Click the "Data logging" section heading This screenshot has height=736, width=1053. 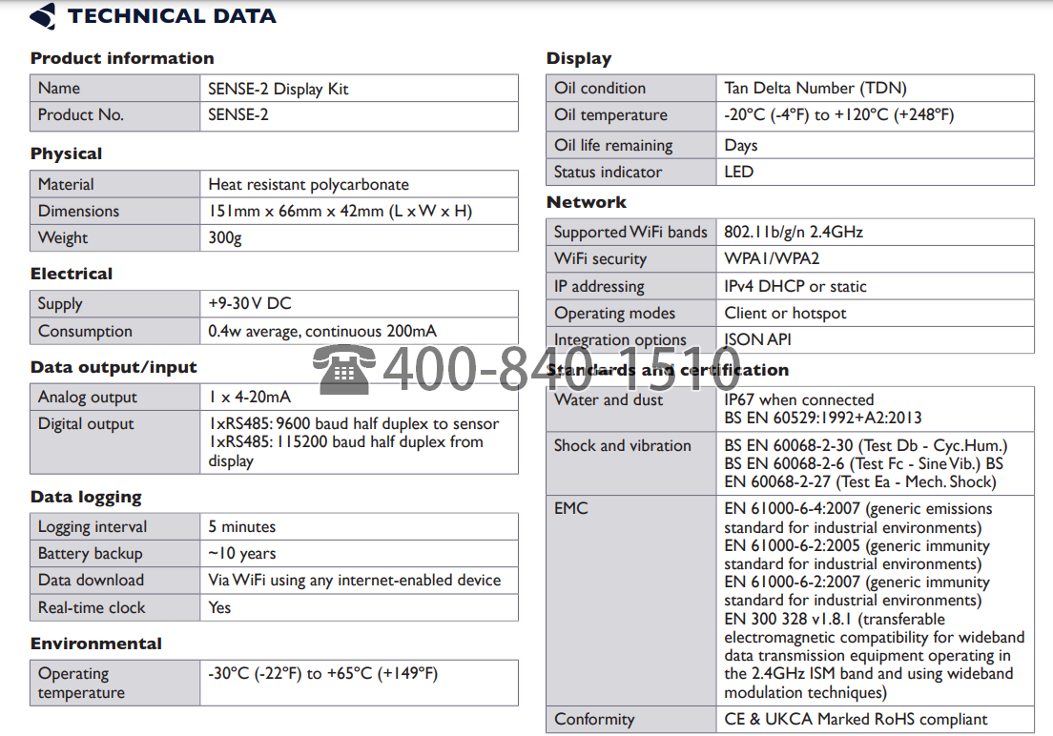(x=86, y=497)
